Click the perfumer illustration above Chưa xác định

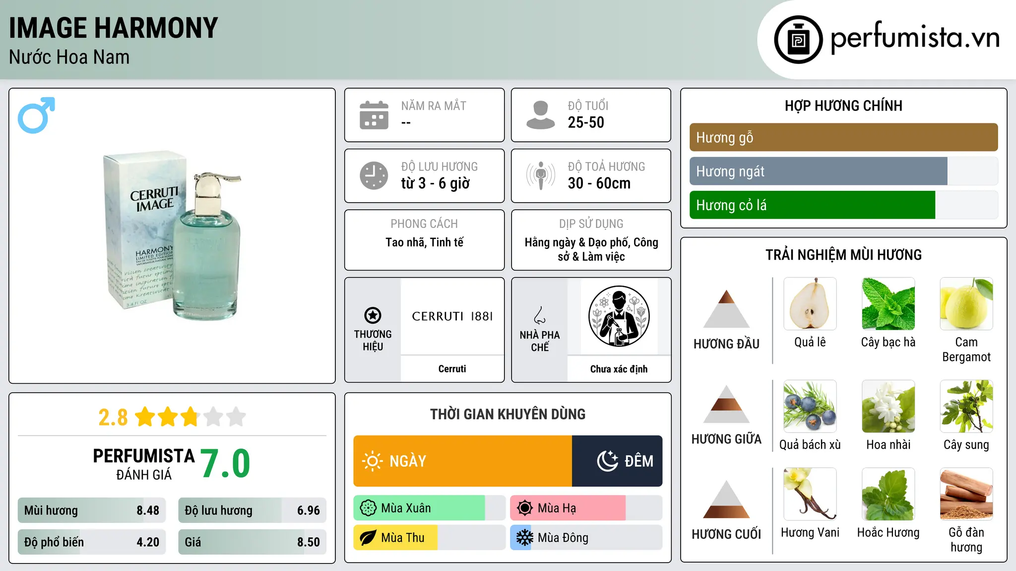coord(619,316)
